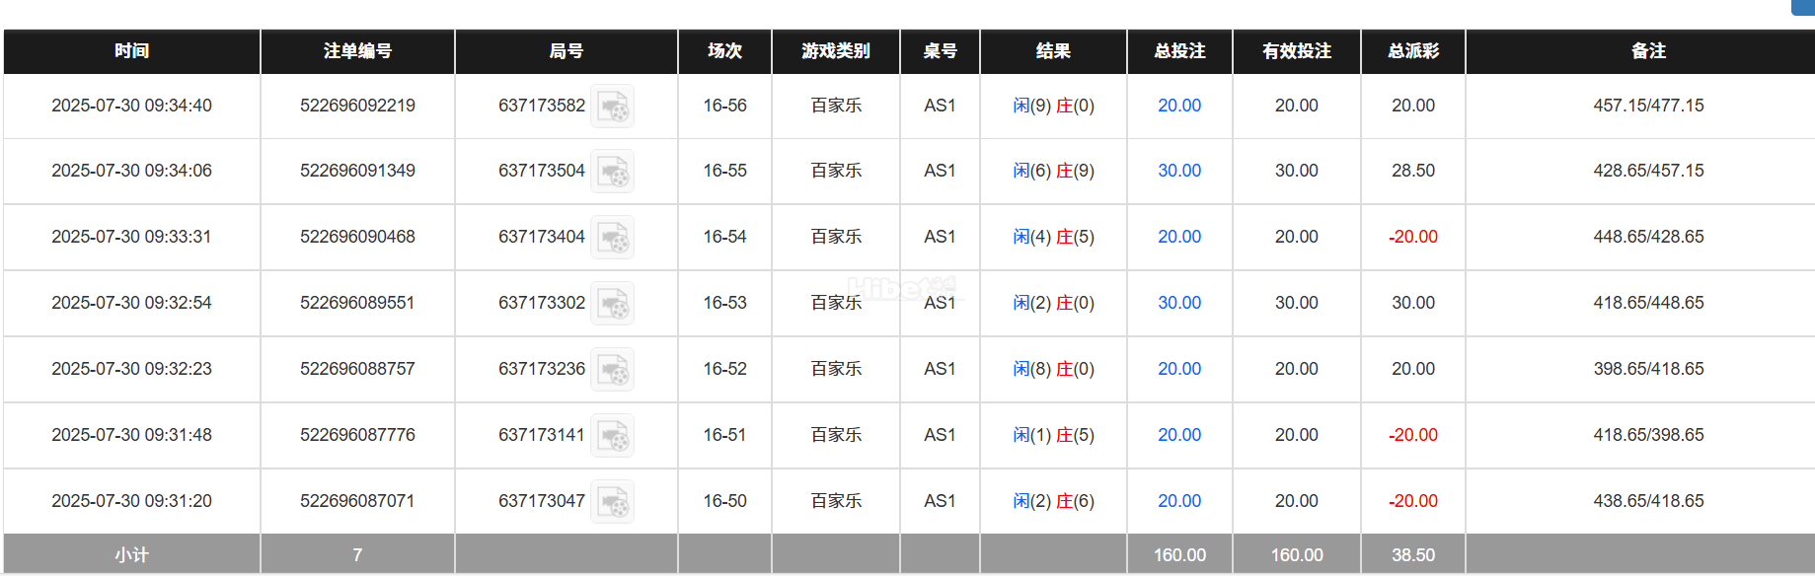The width and height of the screenshot is (1815, 576).
Task: Click the 时间 column header
Action: pos(131,51)
